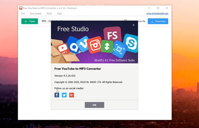Viewport: 199px width, 128px height.
Task: Open the Help menu
Action: point(59,13)
